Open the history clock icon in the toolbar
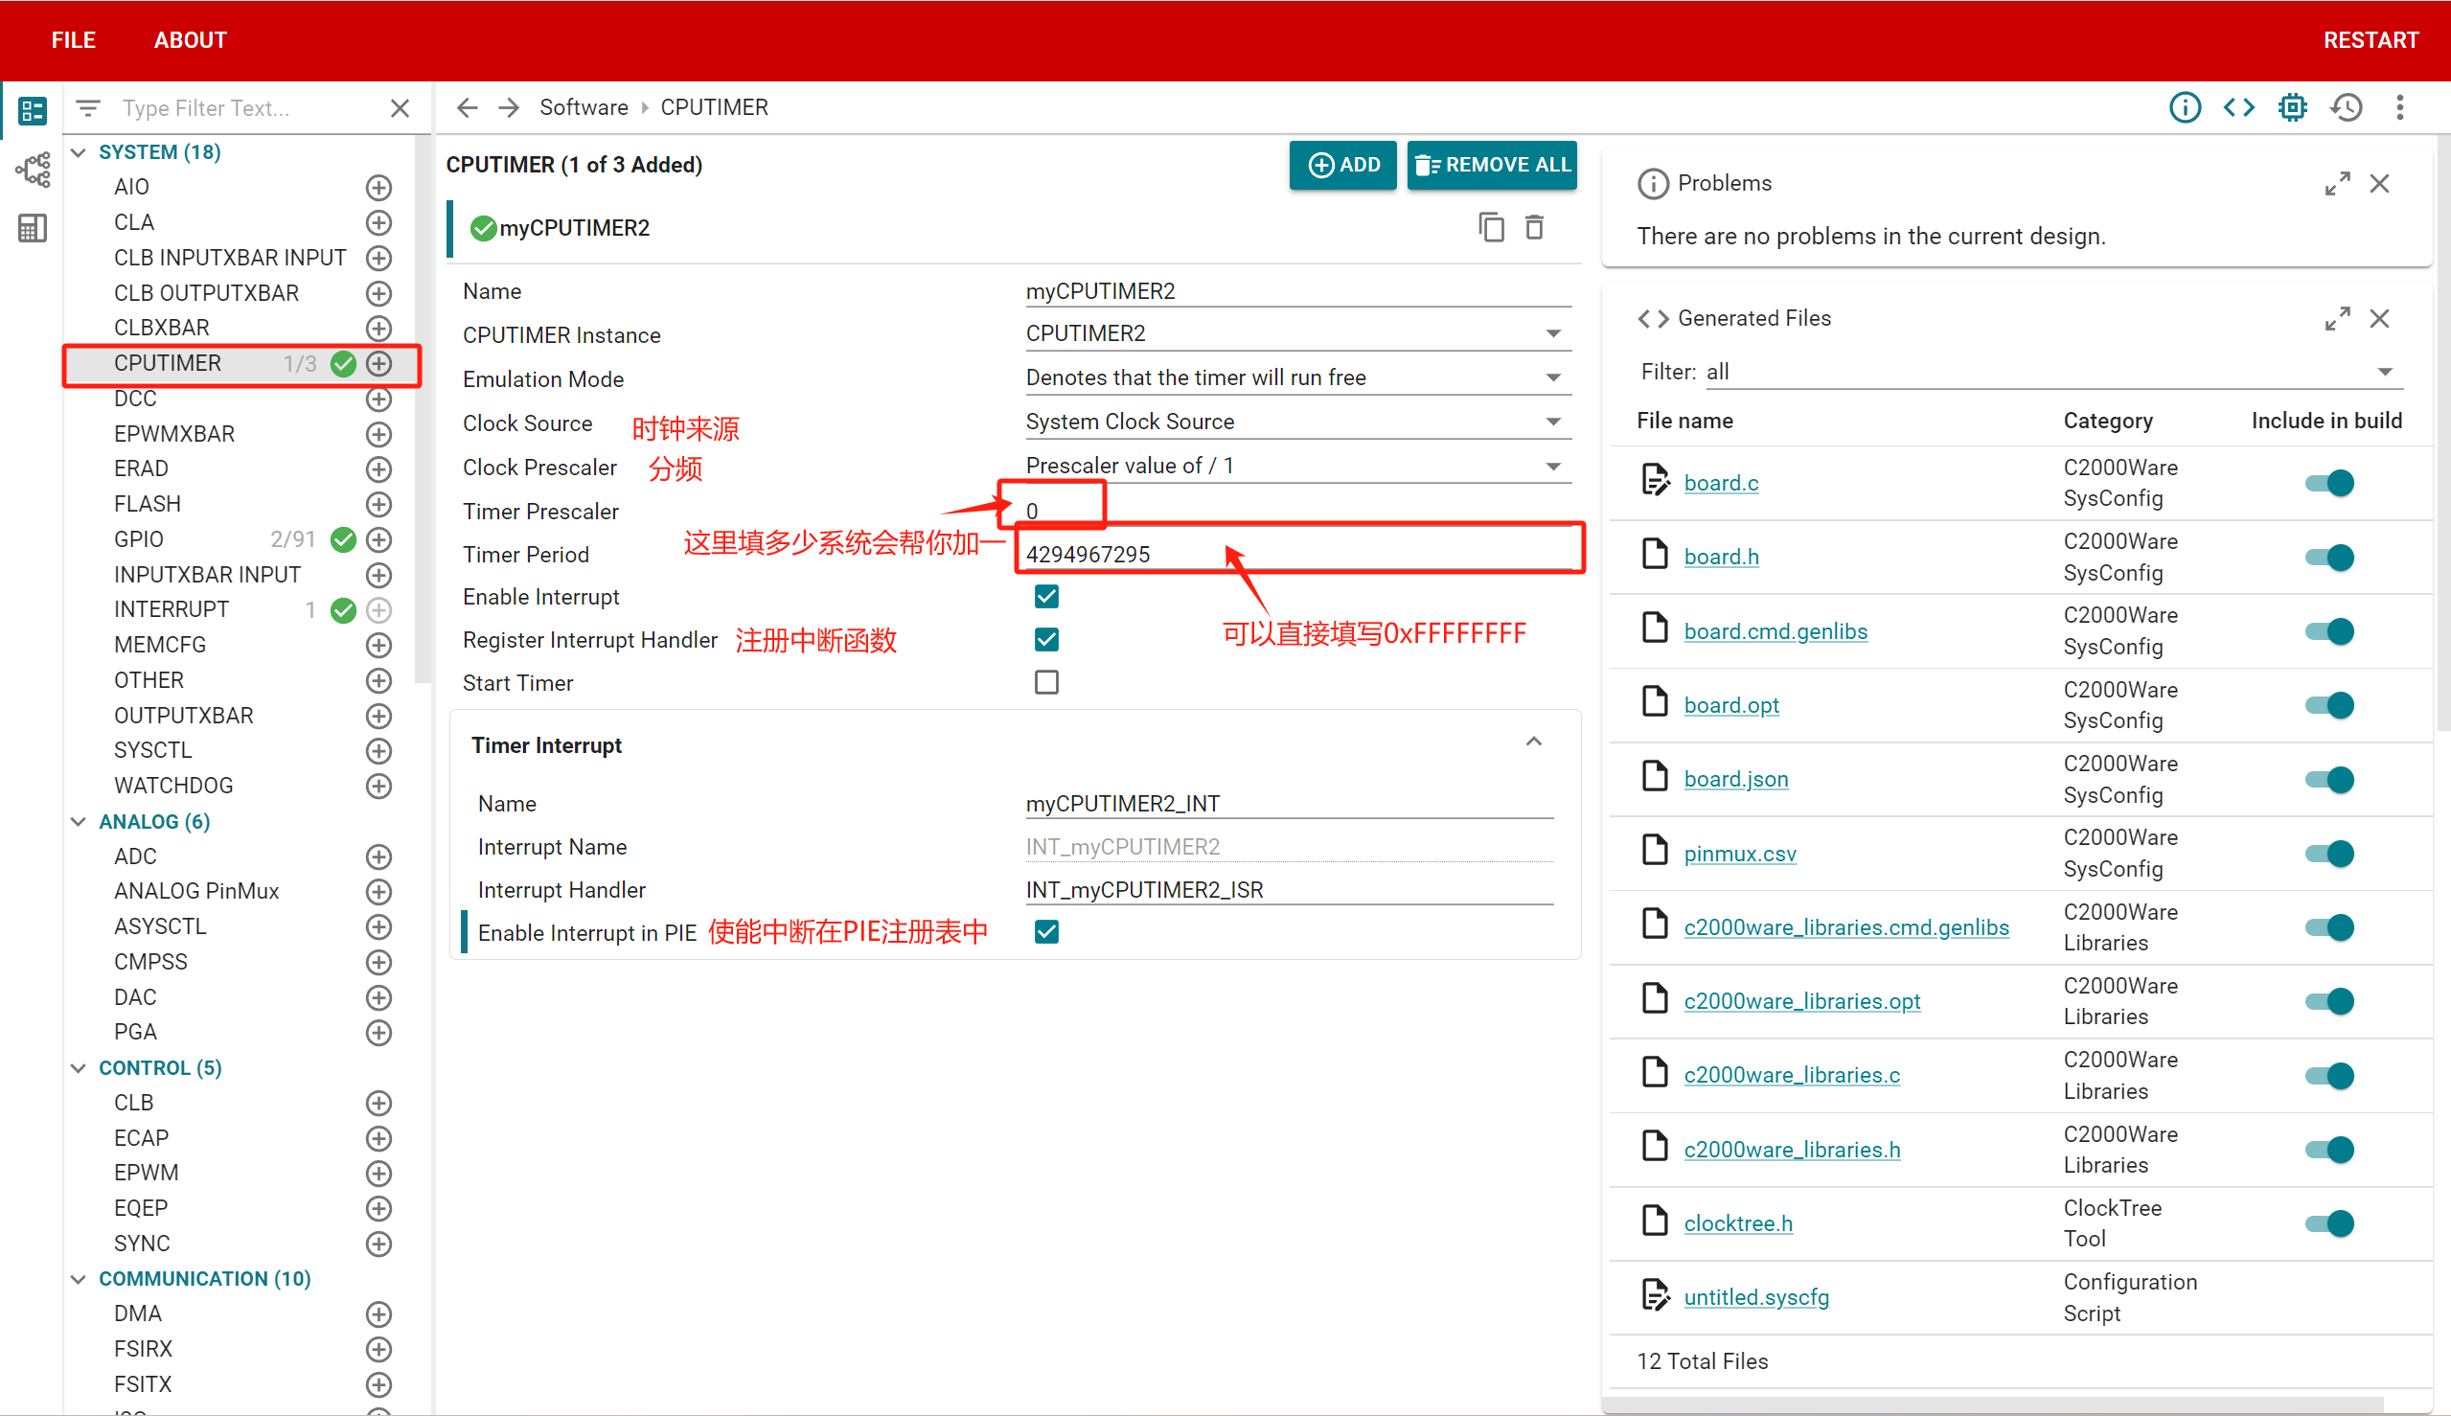The image size is (2451, 1416). click(x=2346, y=107)
